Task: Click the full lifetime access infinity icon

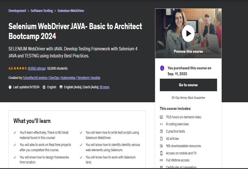Action: (162, 160)
